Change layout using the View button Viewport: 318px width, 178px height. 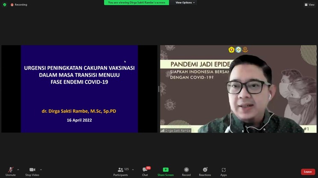tap(309, 5)
